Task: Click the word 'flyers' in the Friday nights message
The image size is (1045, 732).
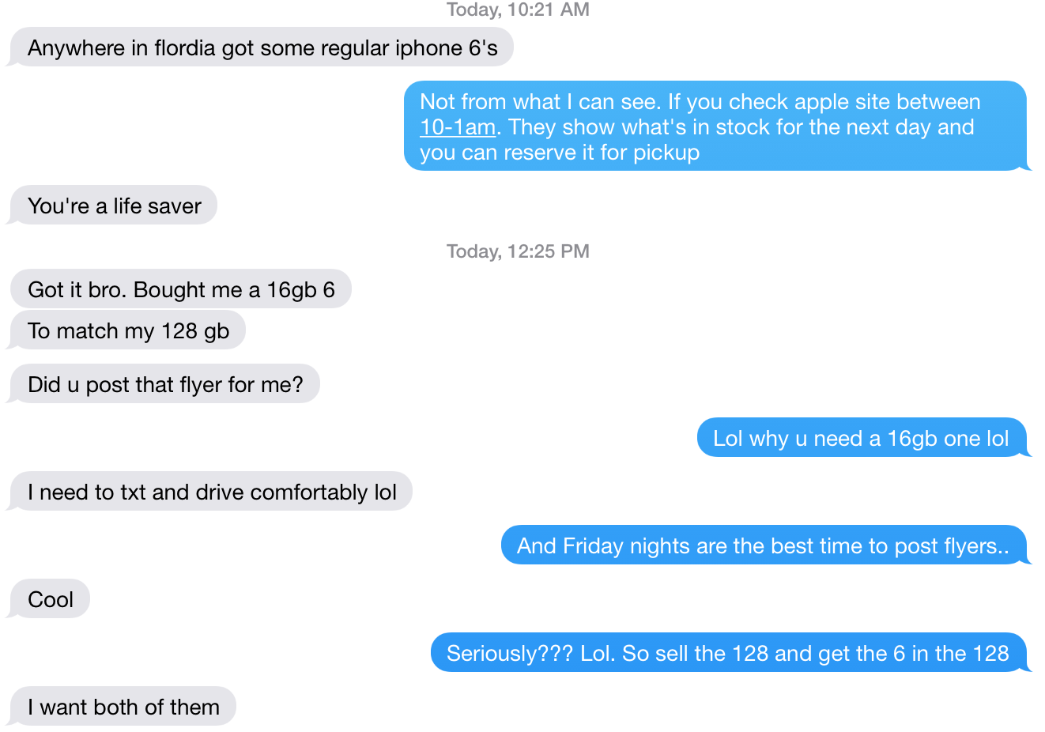Action: [x=971, y=546]
